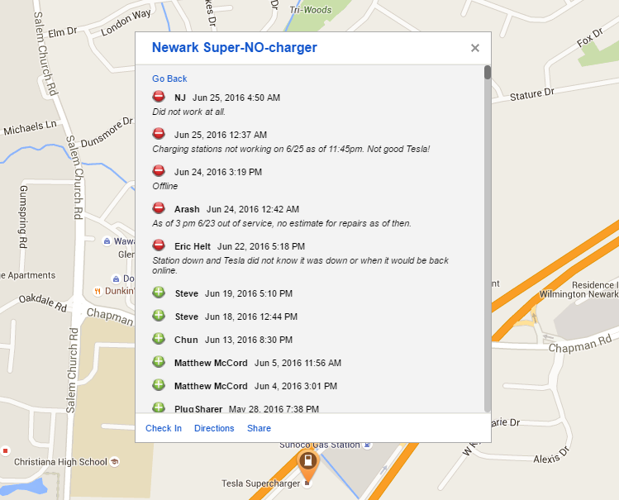
Task: Click the Wawa store icon on map
Action: pos(107,241)
